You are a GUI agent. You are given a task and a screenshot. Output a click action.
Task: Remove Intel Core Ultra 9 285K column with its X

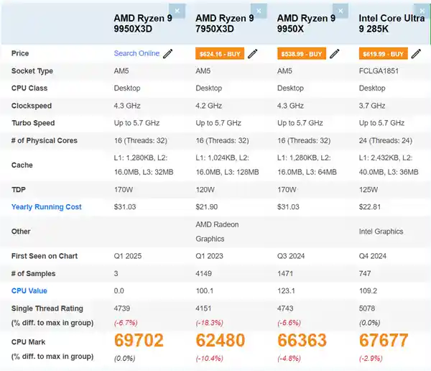tap(422, 11)
